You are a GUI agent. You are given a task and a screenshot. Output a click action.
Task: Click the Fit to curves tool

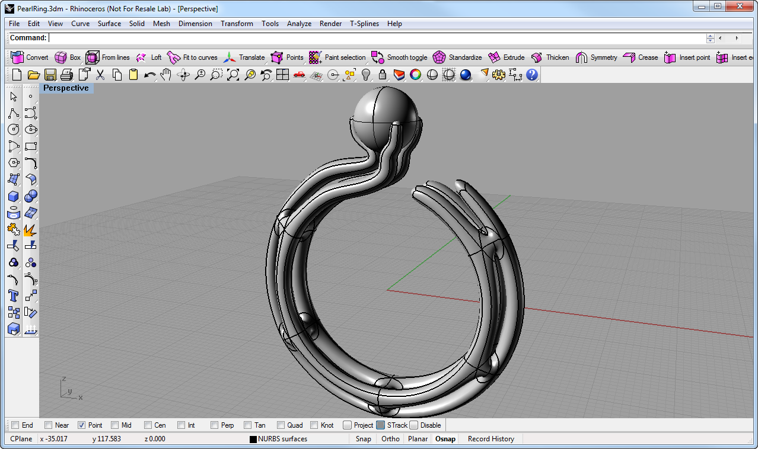pyautogui.click(x=192, y=57)
